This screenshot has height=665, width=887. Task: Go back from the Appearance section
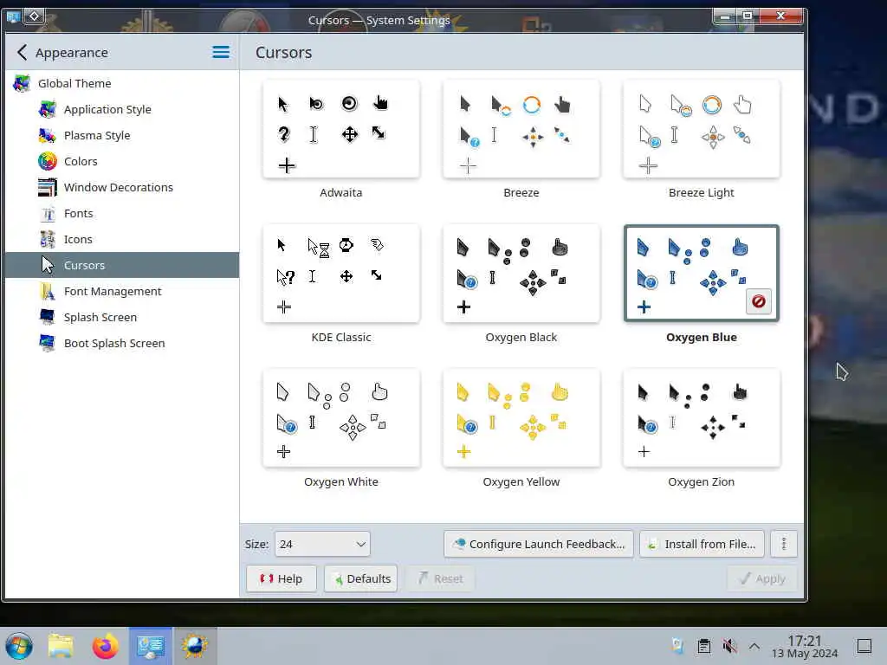22,53
